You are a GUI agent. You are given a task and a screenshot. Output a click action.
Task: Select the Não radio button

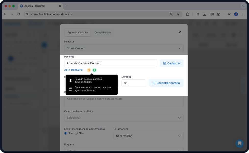click(76, 133)
